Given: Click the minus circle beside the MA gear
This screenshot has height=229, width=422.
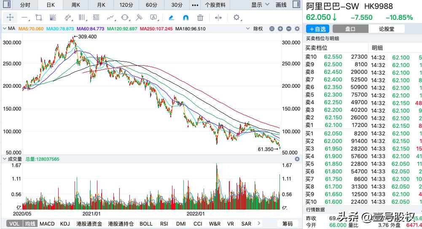Looking at the screenshot, I should point(289,29).
